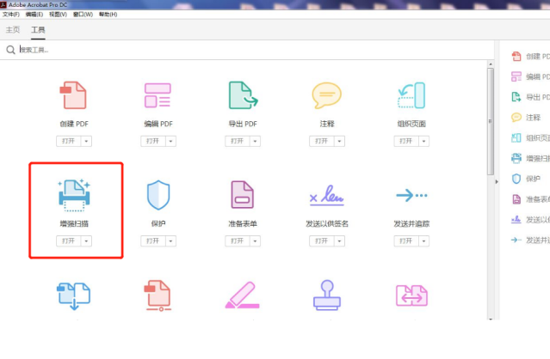Click 打开 button under 准备表单
The height and width of the screenshot is (359, 550).
(x=238, y=241)
